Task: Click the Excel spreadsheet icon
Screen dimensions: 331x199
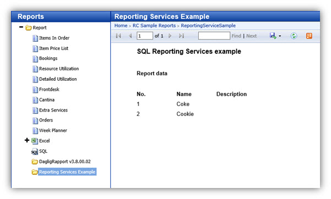Action: tap(35, 141)
